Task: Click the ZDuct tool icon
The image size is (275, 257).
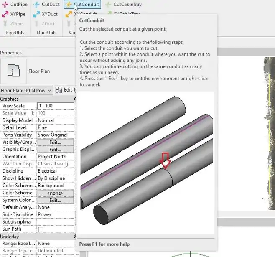Action: click(36, 24)
